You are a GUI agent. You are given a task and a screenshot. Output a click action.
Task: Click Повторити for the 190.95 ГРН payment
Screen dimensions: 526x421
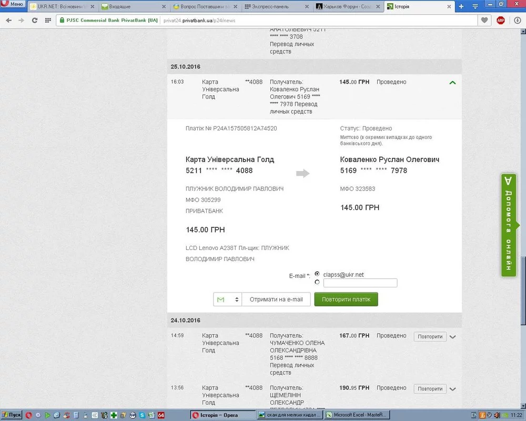pos(430,388)
